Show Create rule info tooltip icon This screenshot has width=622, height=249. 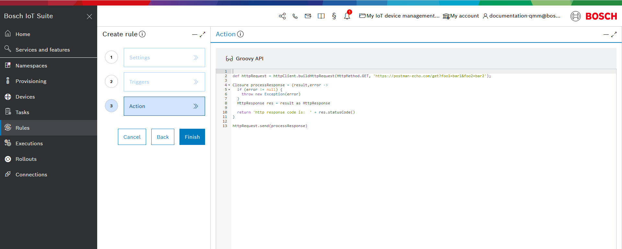coord(142,34)
